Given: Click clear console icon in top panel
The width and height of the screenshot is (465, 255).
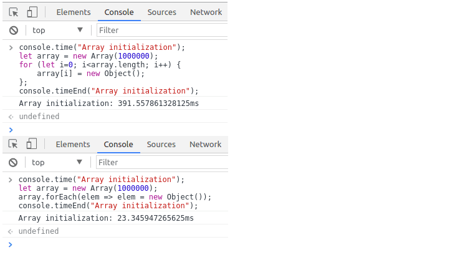Looking at the screenshot, I should [x=13, y=30].
